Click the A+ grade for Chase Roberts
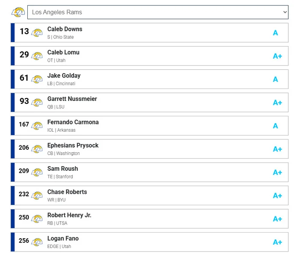The width and height of the screenshot is (299, 257). tap(277, 195)
